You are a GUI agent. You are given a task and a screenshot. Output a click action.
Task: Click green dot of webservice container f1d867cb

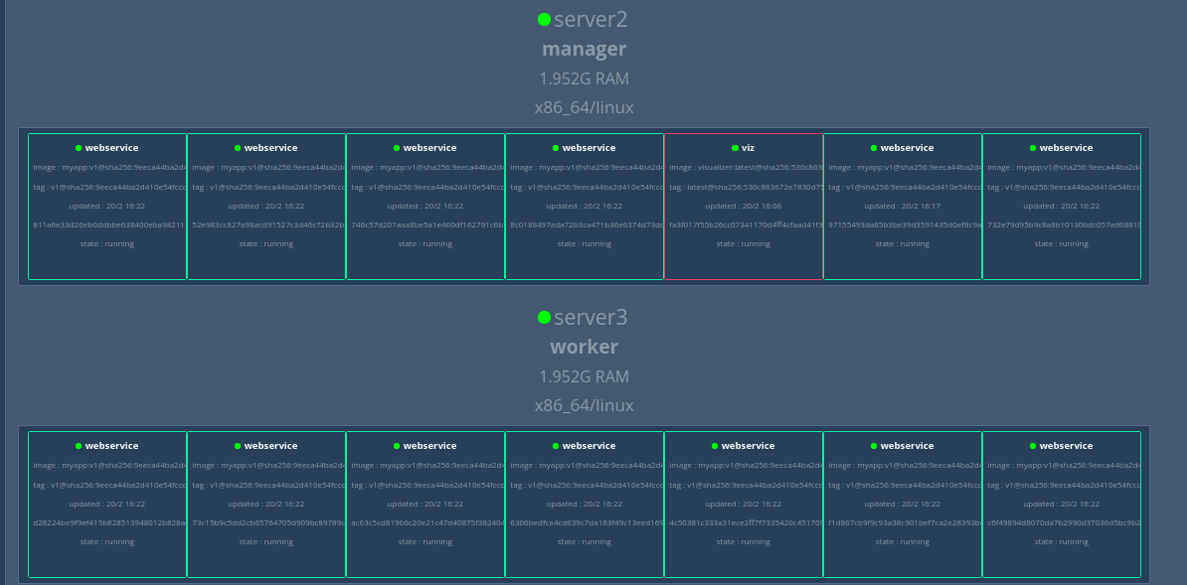pos(874,447)
